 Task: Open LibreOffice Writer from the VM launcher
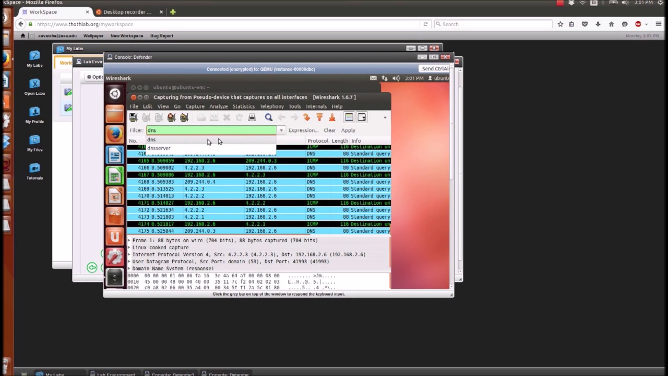[115, 155]
